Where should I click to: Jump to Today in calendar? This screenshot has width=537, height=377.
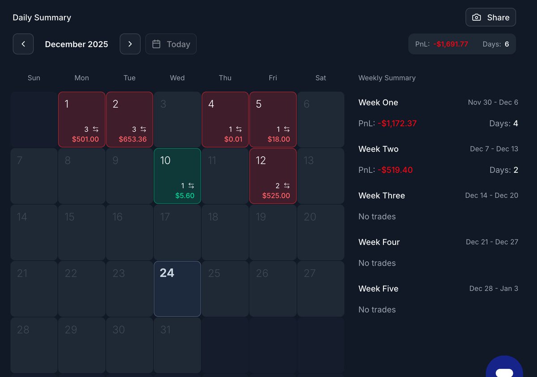[x=171, y=44]
